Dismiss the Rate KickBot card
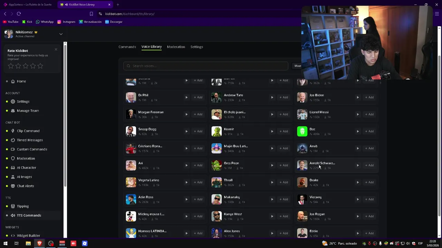This screenshot has width=442, height=248. (56, 49)
